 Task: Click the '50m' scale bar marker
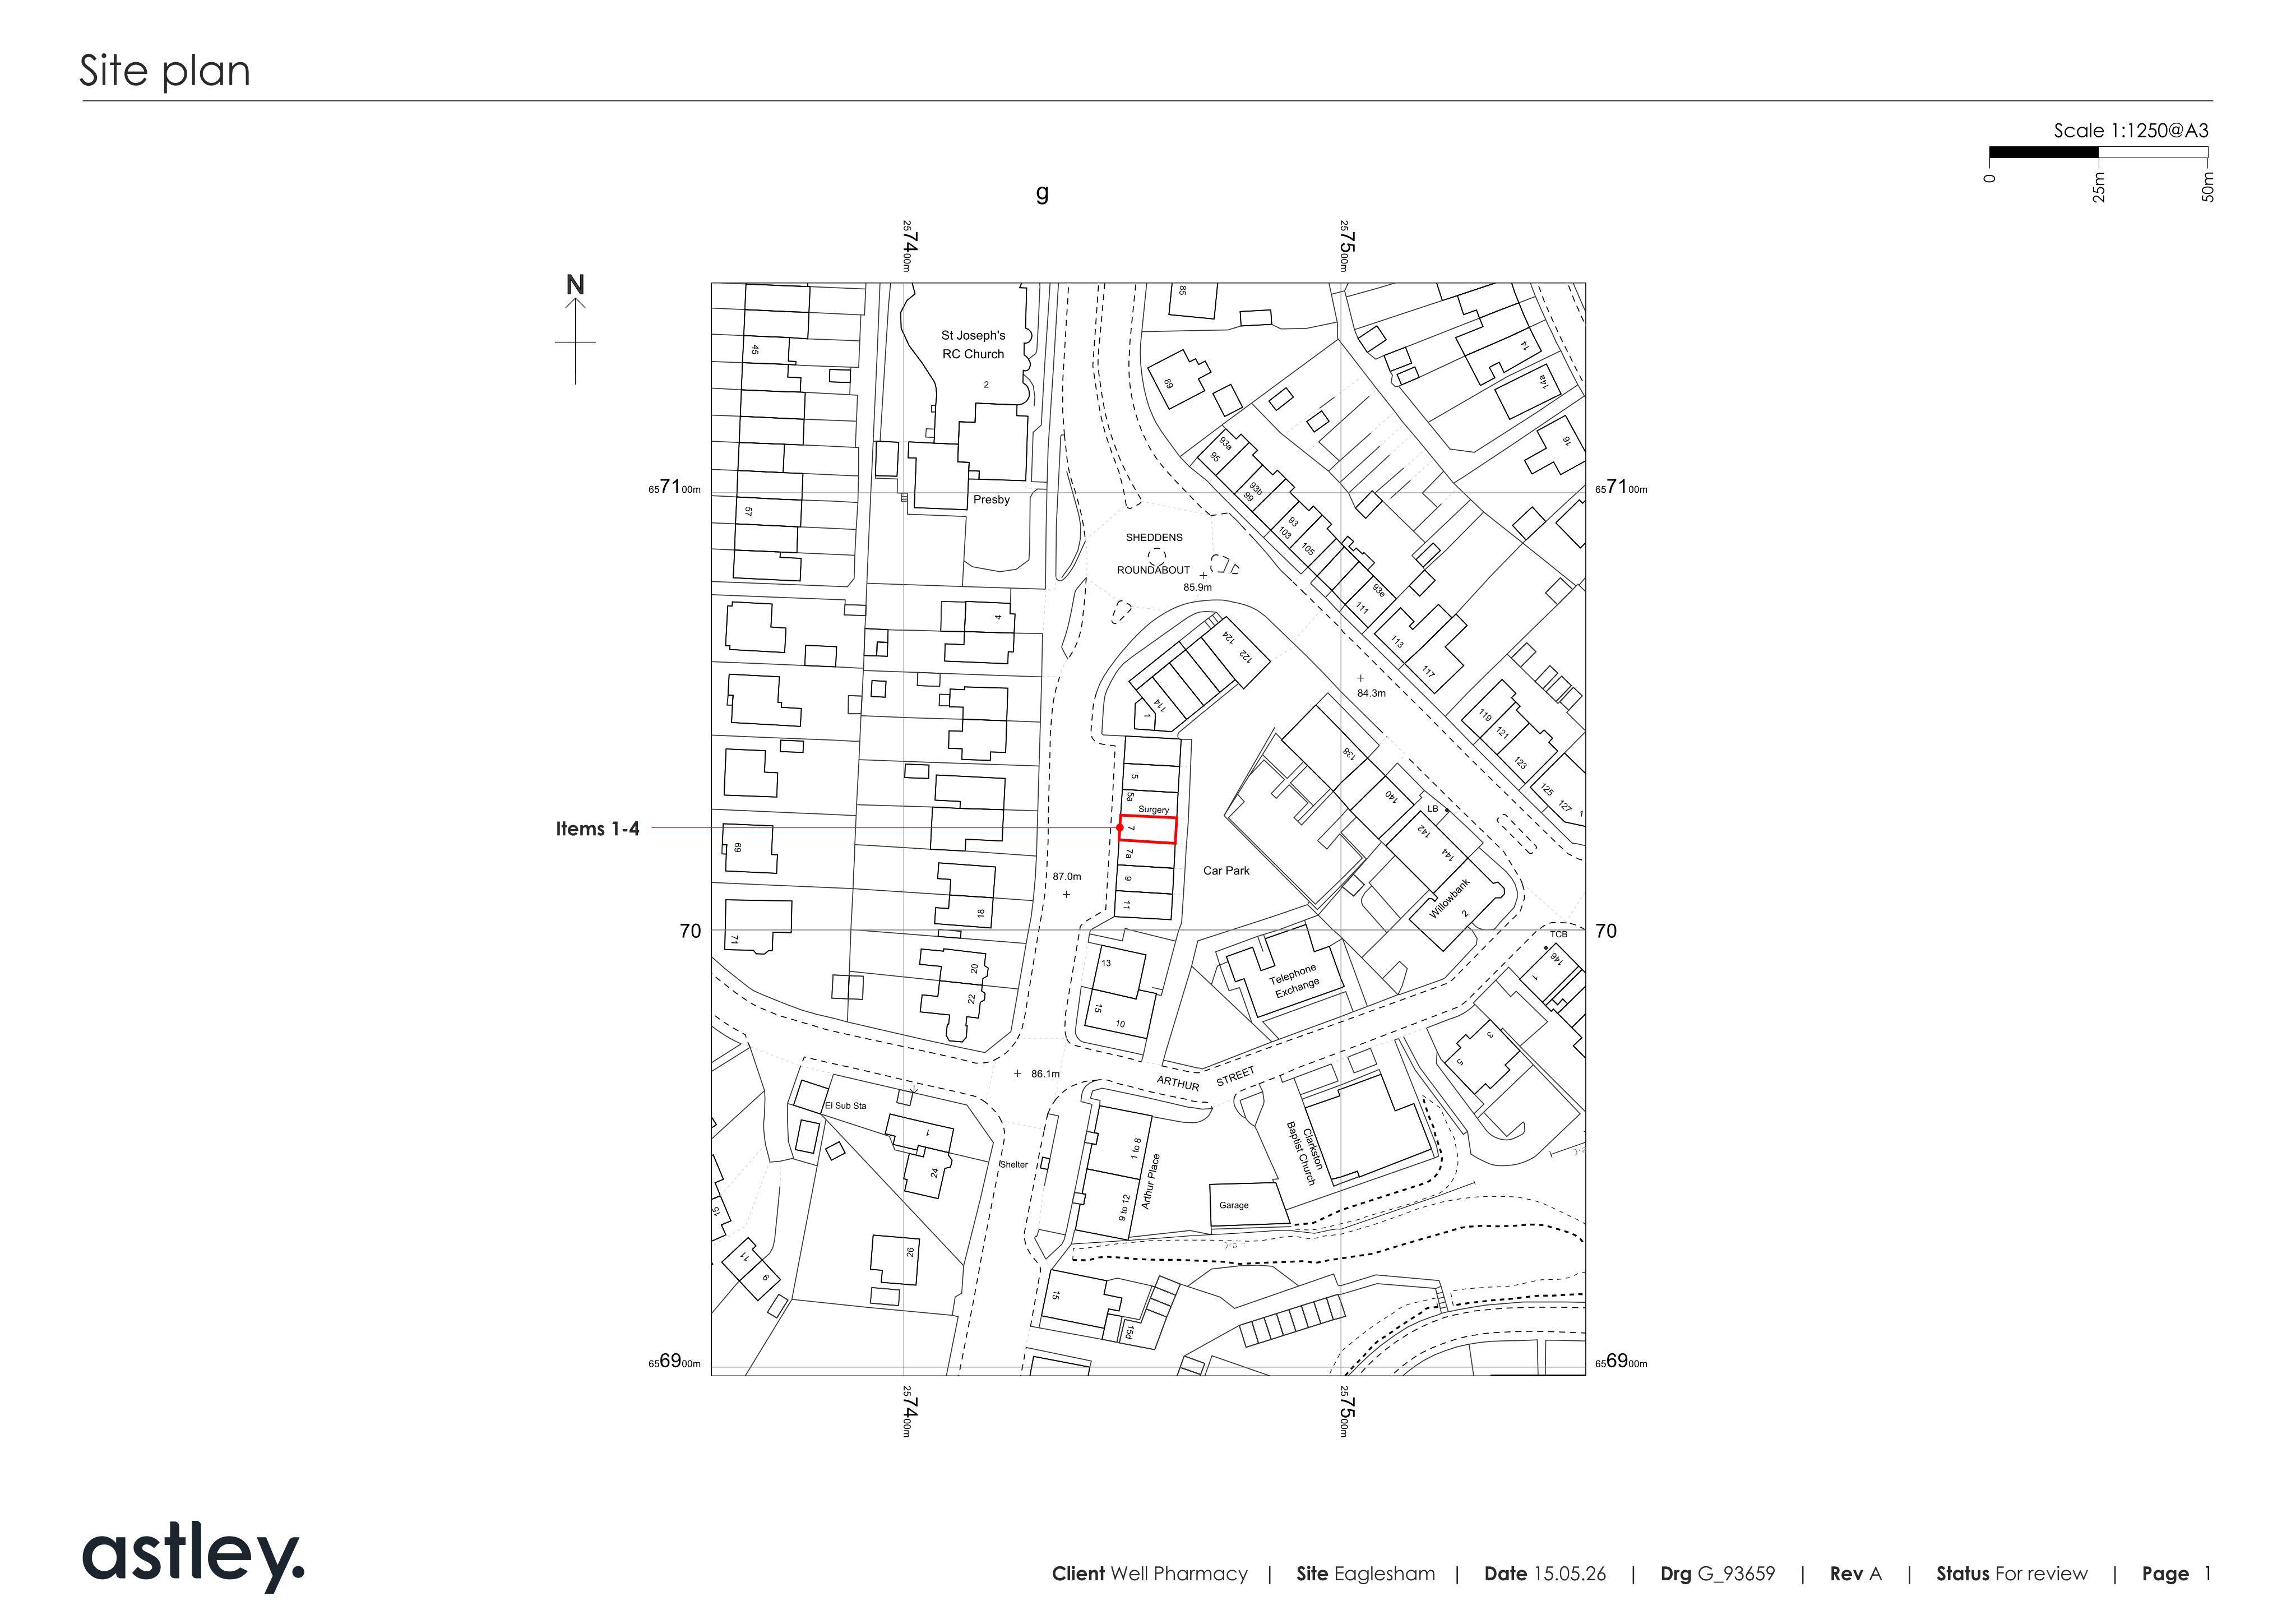pyautogui.click(x=2208, y=187)
